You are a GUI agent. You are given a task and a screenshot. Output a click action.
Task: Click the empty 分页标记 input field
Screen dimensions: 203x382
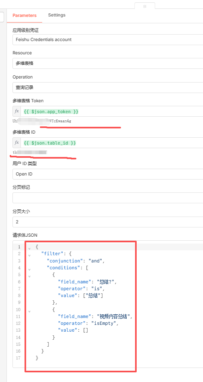108,198
